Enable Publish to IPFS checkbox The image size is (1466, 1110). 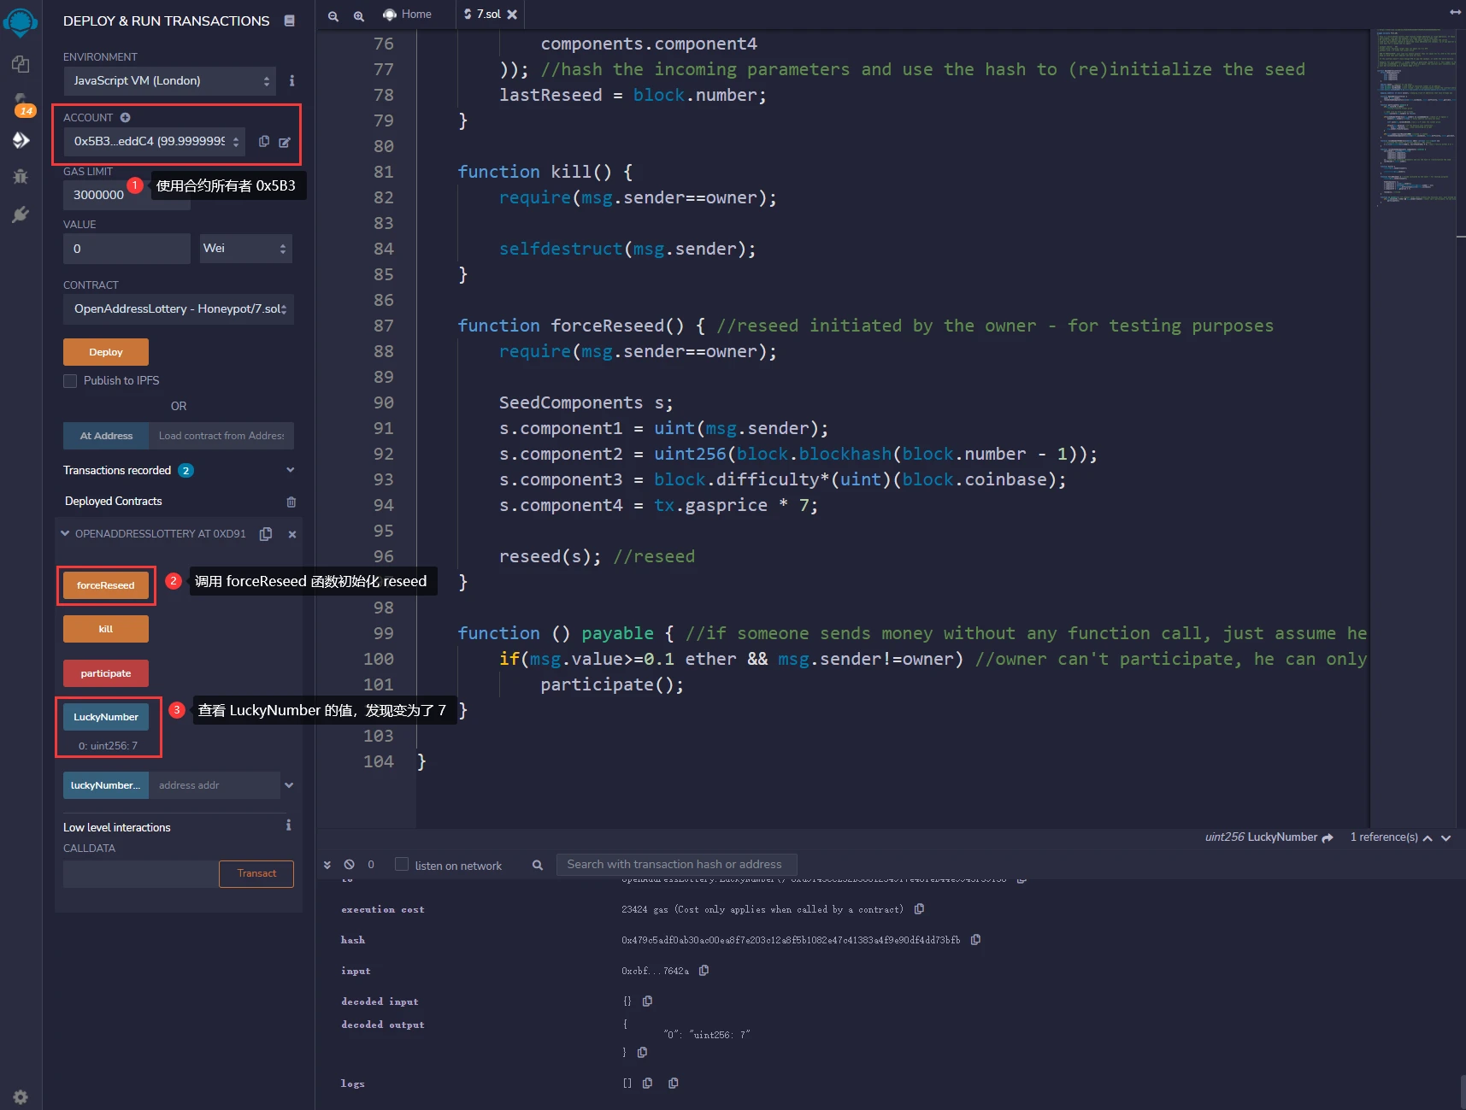(70, 381)
